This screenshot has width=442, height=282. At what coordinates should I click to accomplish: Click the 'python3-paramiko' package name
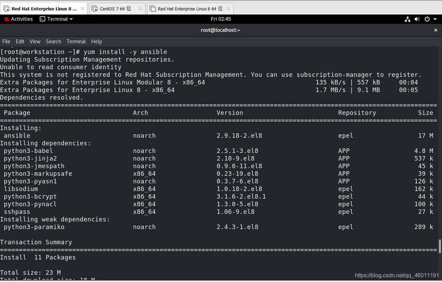point(34,227)
